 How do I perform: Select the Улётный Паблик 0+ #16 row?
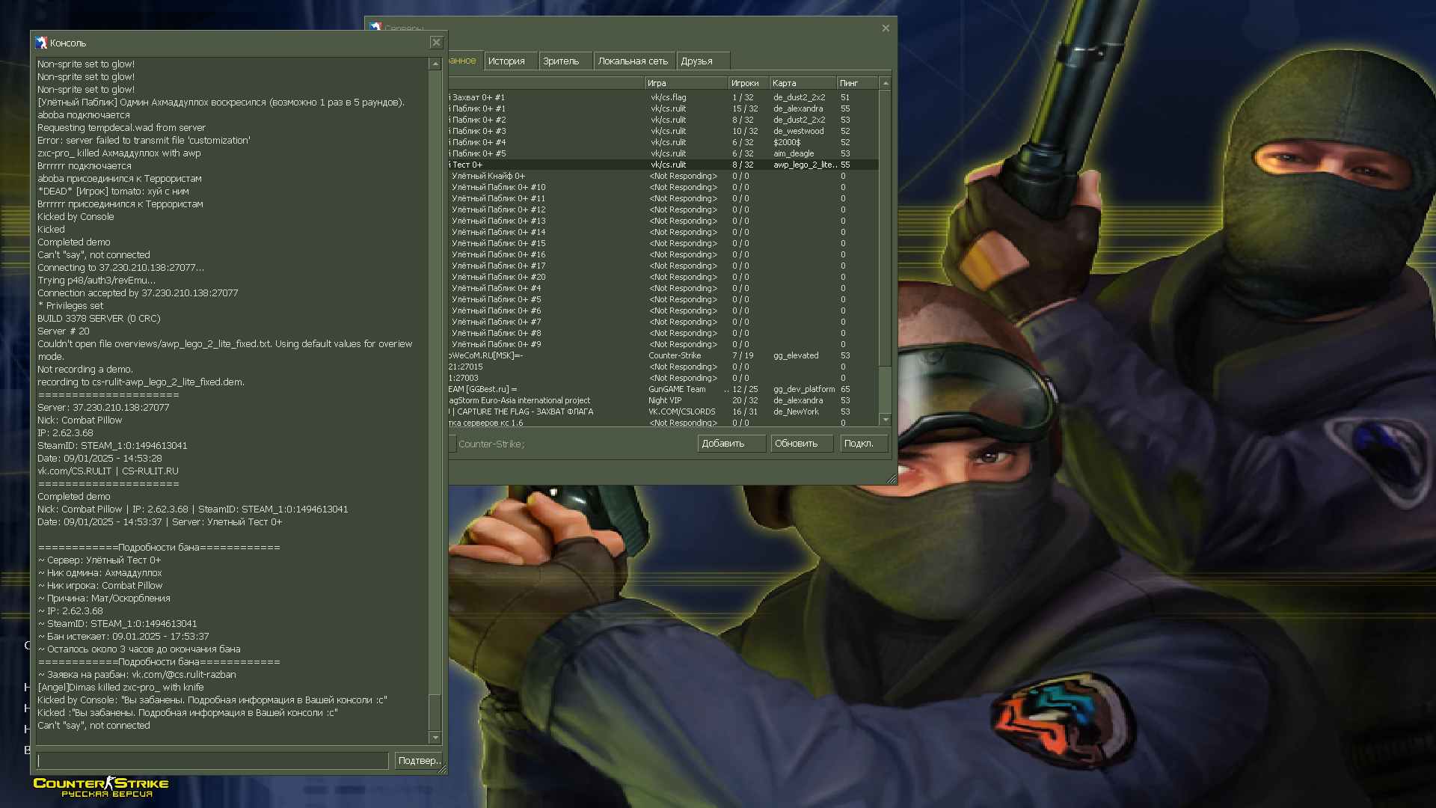(663, 254)
